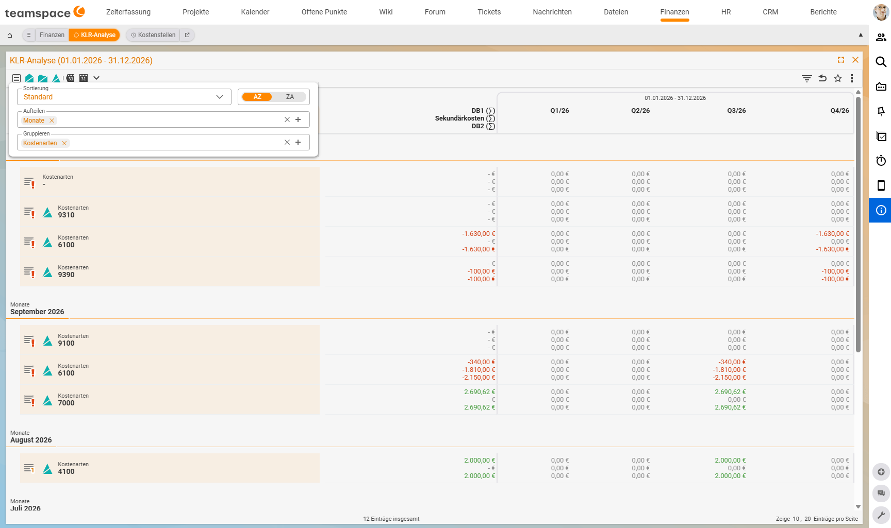The width and height of the screenshot is (891, 528).
Task: Mark this view as favorite with the star icon
Action: click(x=838, y=78)
